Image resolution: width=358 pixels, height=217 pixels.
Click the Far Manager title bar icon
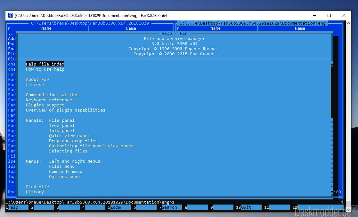11,15
